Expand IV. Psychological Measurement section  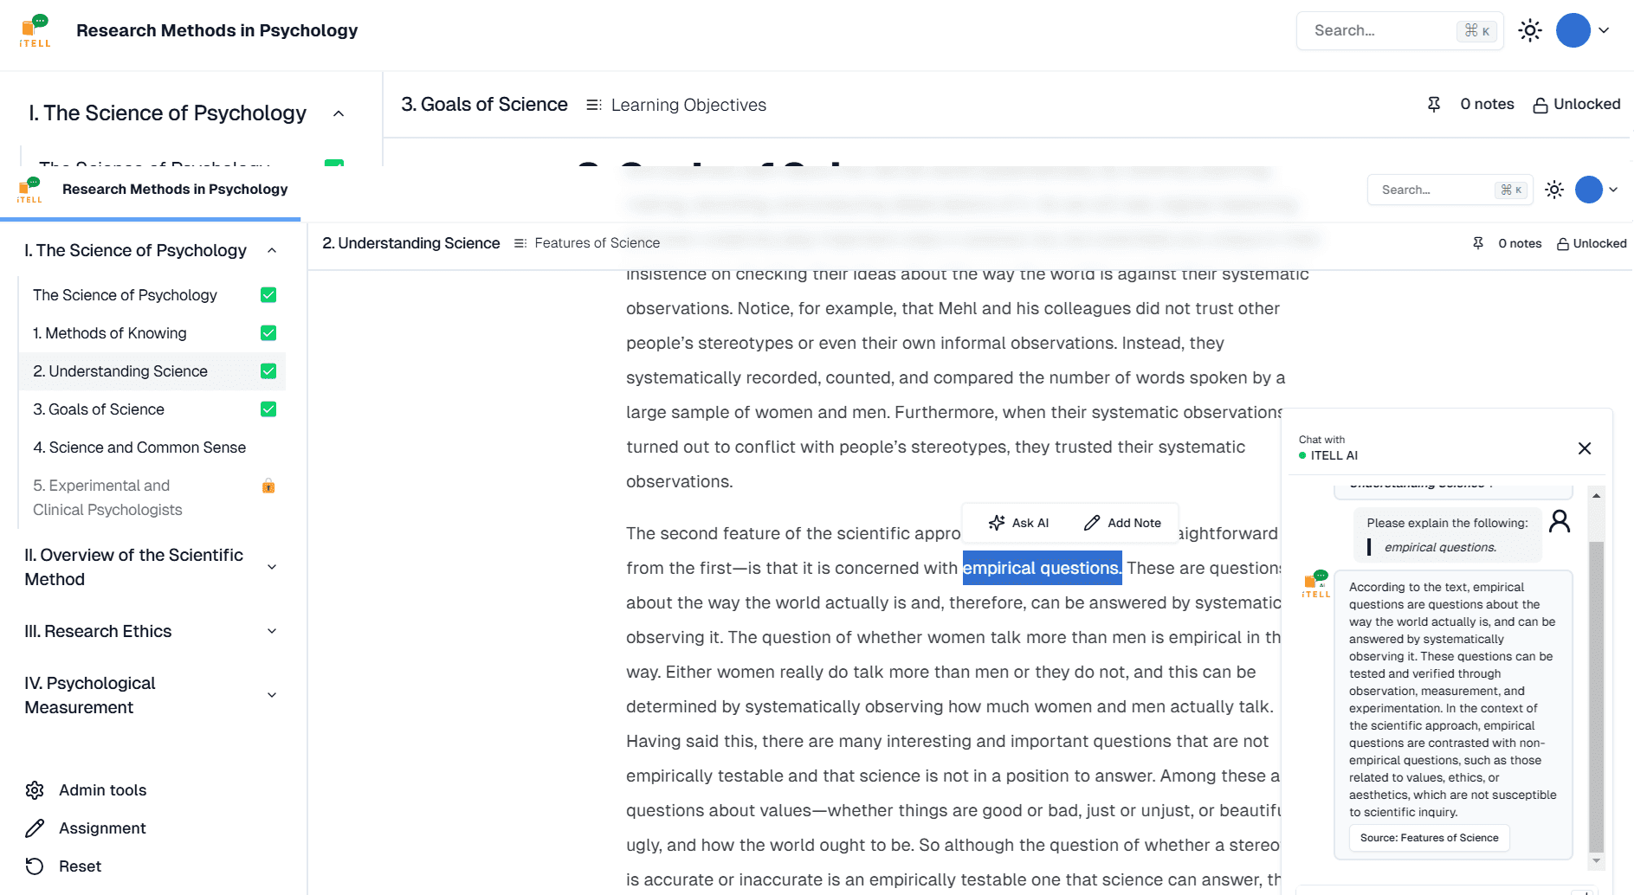coord(272,695)
